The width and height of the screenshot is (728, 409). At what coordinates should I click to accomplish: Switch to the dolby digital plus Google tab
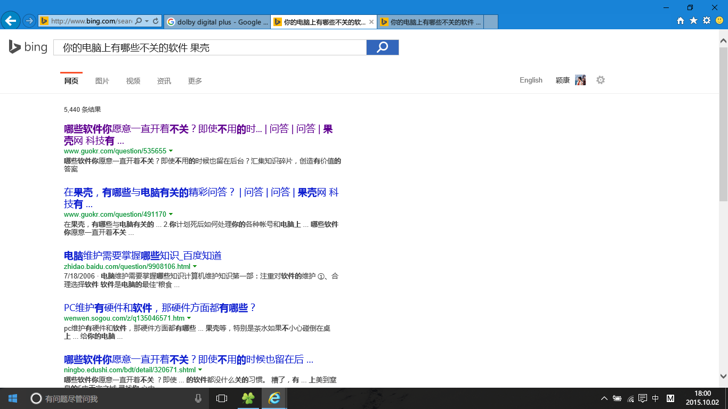[x=217, y=22]
